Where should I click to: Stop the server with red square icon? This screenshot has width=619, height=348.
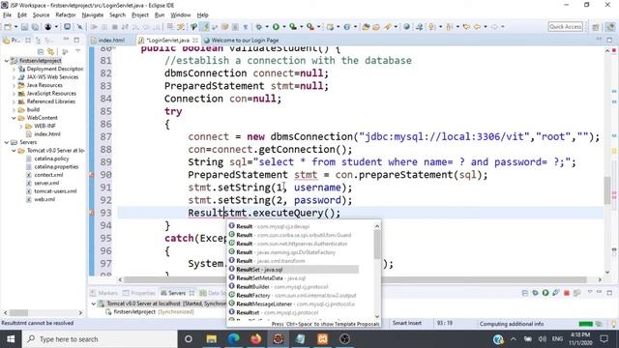(x=567, y=293)
